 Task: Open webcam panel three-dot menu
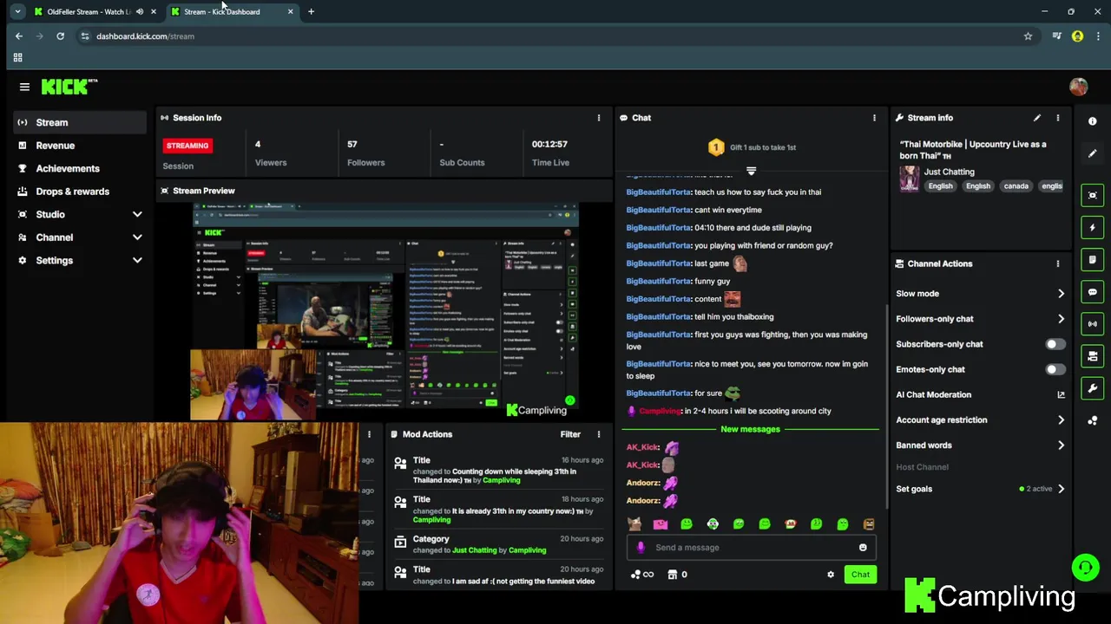tap(369, 434)
